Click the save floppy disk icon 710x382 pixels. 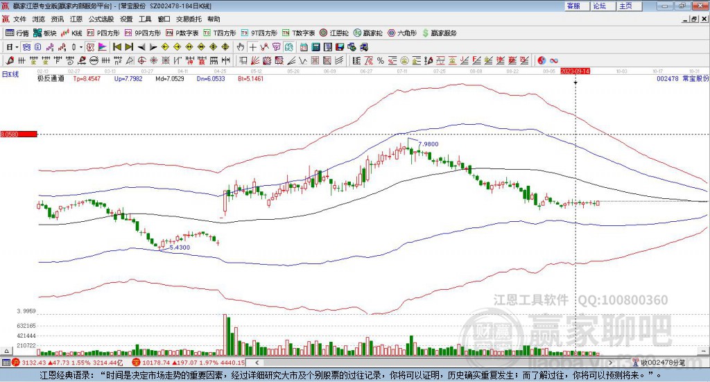click(340, 47)
